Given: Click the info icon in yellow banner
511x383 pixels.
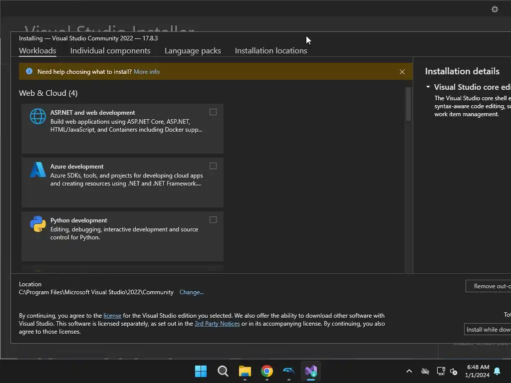Looking at the screenshot, I should tap(29, 71).
